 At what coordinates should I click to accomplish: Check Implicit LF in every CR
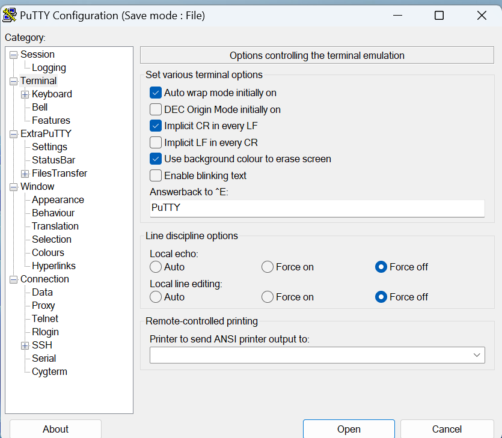pyautogui.click(x=156, y=142)
